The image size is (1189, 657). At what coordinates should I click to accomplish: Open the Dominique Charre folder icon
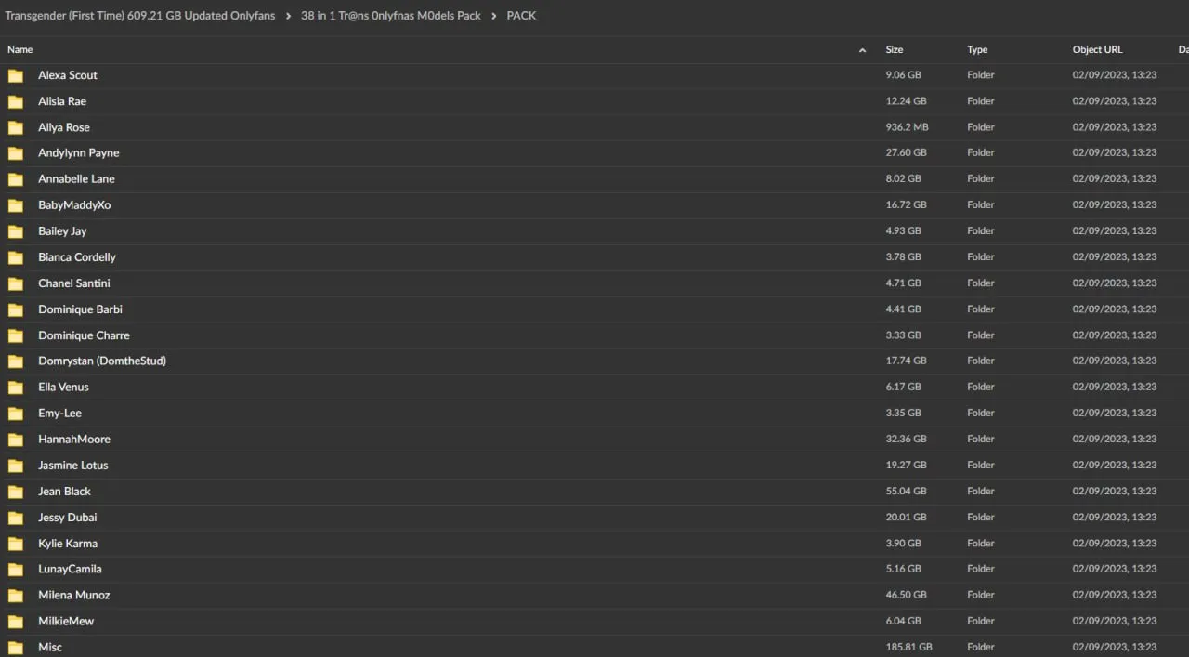point(15,335)
